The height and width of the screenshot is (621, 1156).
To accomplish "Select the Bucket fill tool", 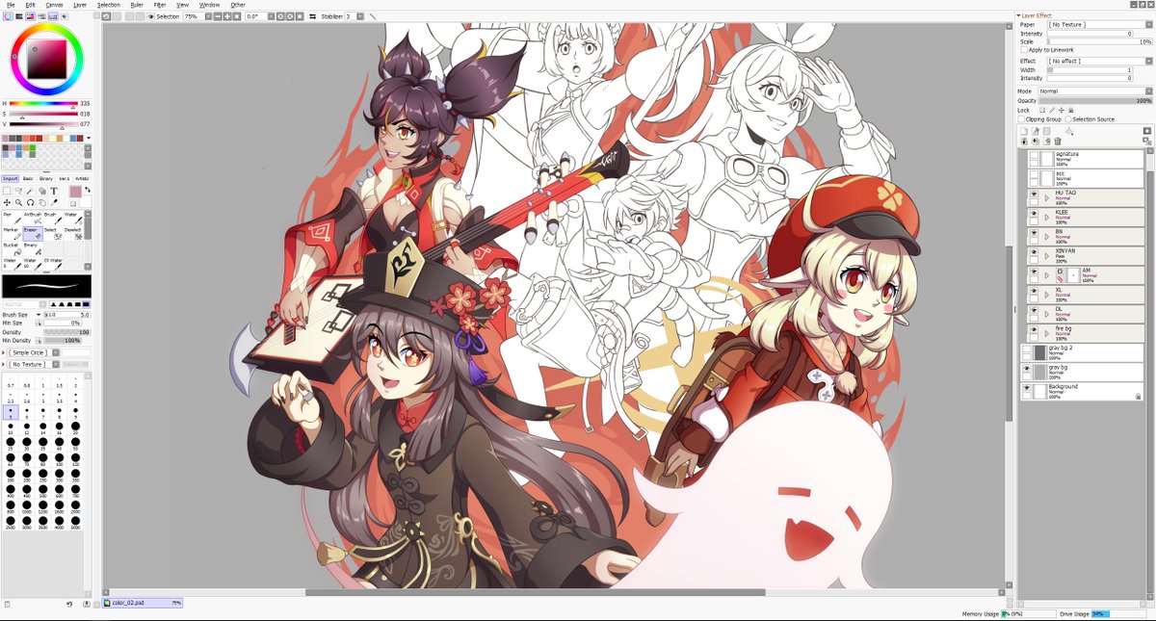I will click(11, 249).
